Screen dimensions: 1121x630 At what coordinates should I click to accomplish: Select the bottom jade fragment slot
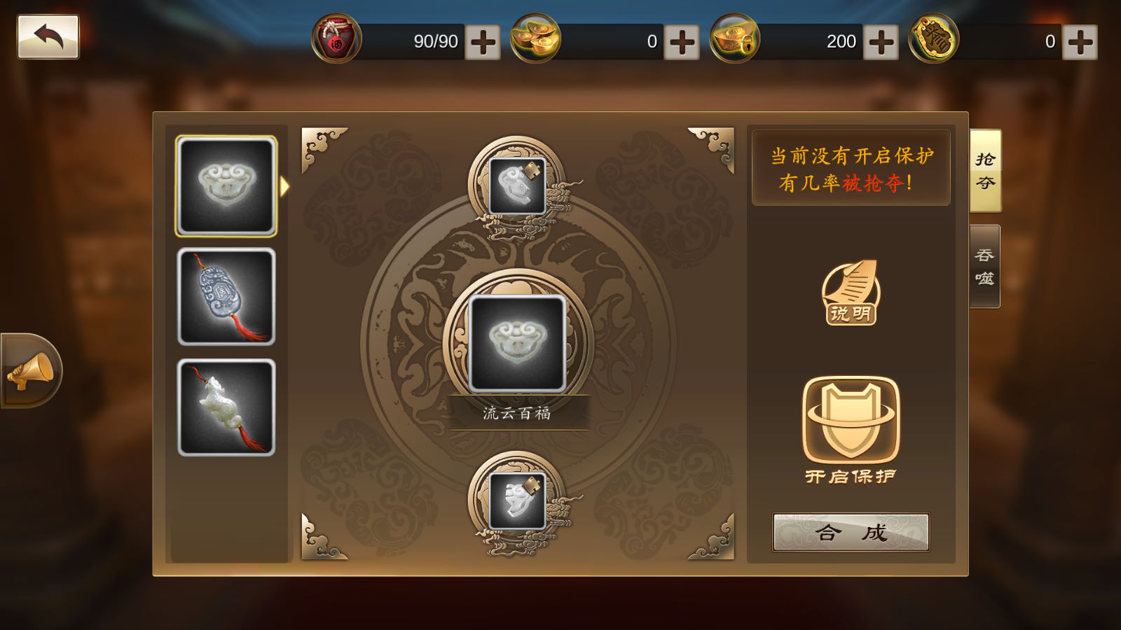(x=518, y=501)
